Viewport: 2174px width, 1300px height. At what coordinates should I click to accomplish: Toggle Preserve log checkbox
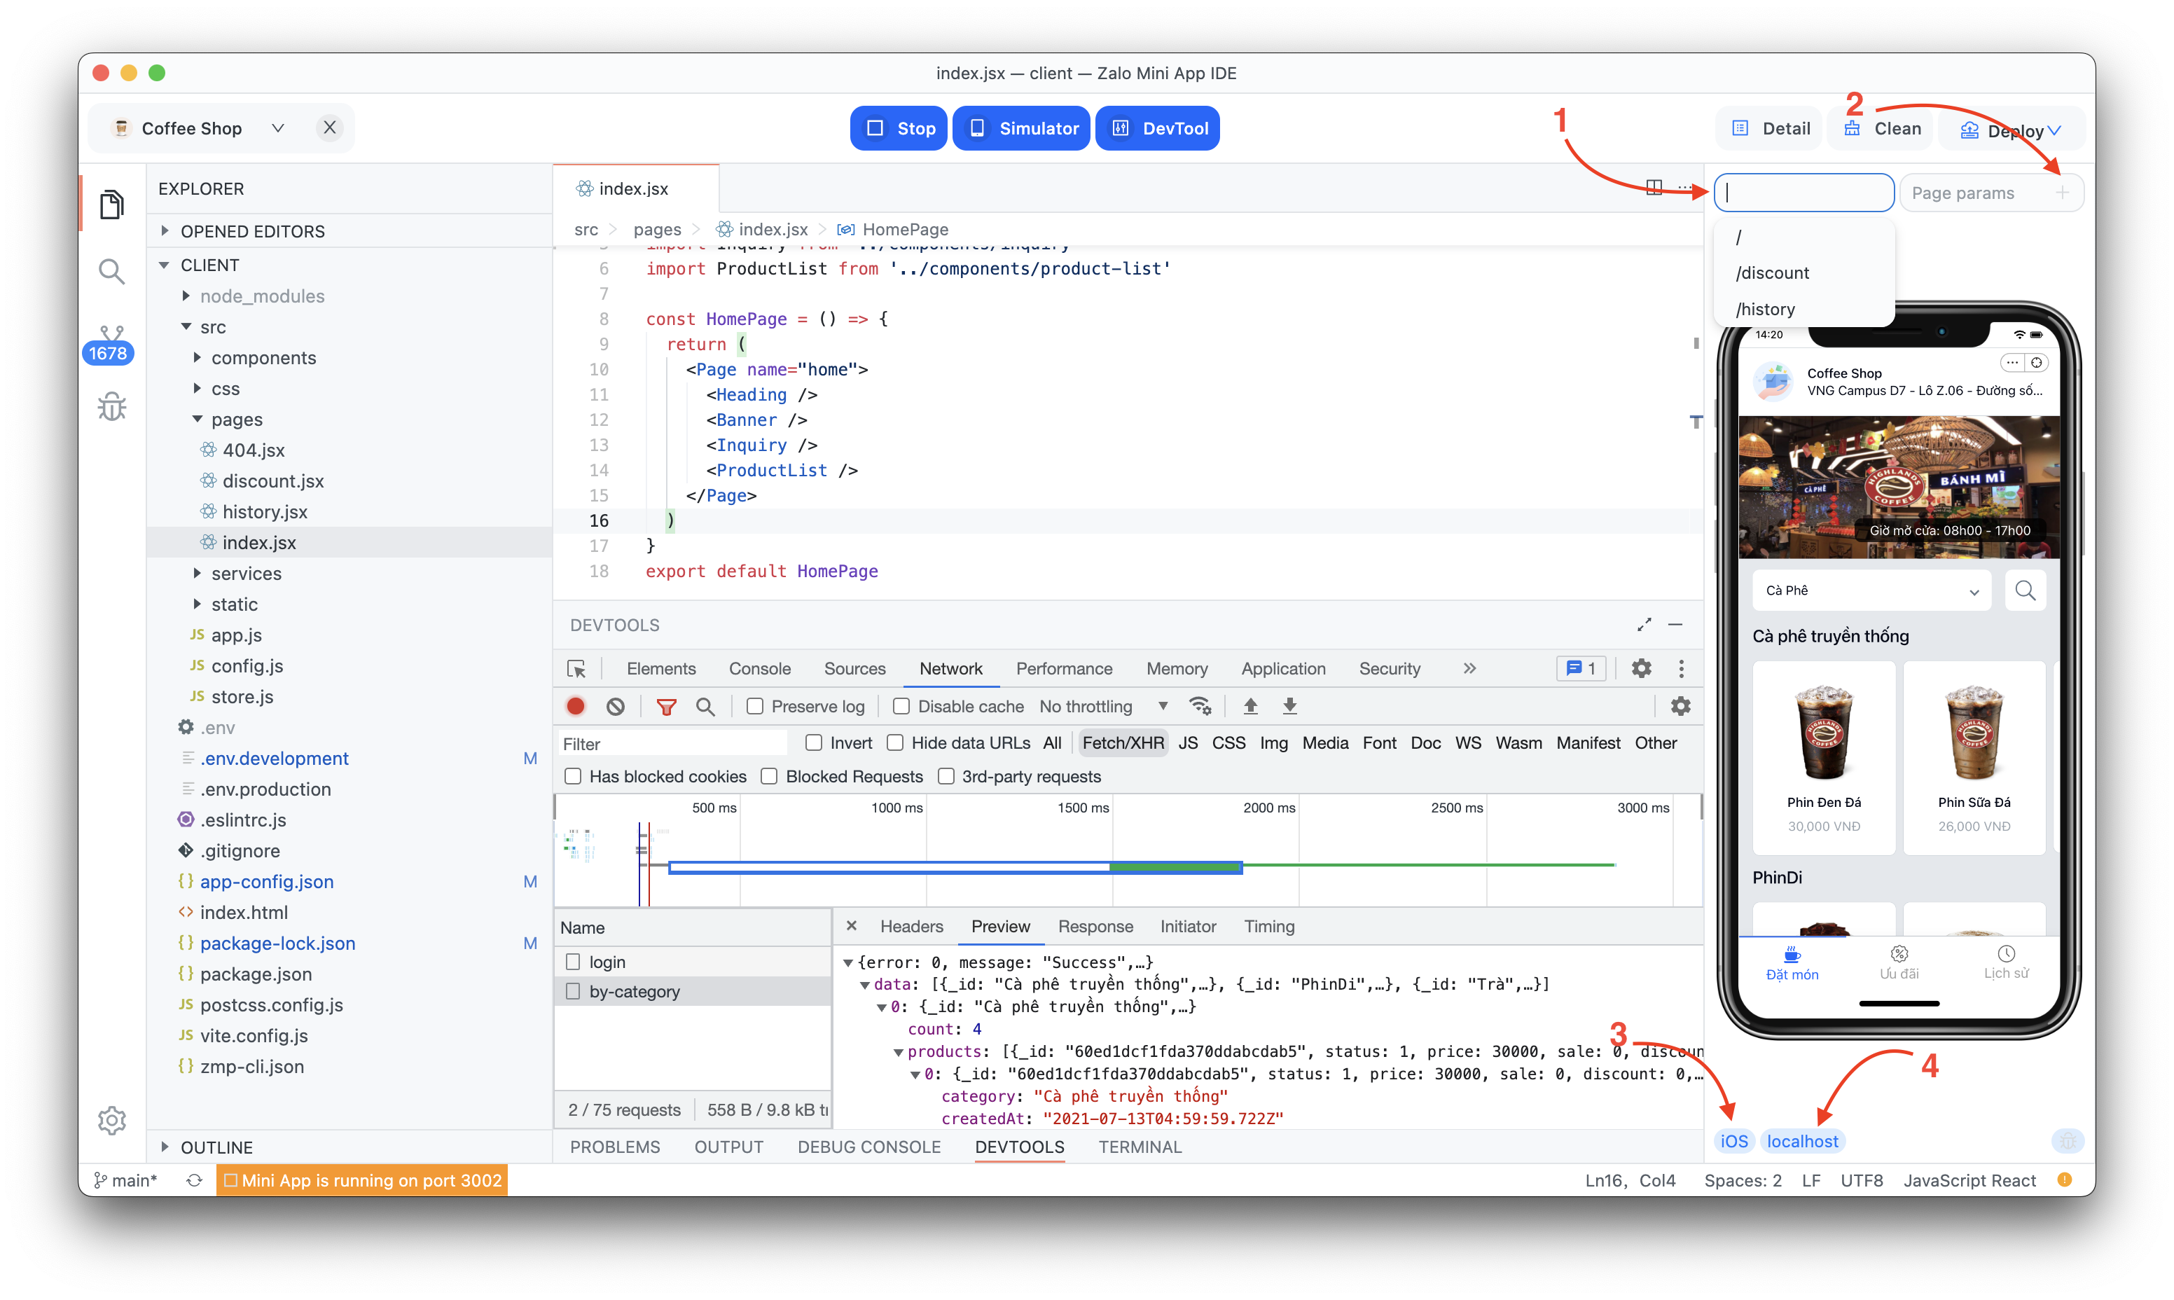point(755,706)
